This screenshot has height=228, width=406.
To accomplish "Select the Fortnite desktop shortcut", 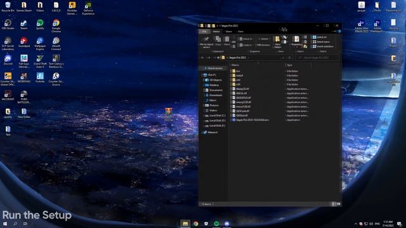I will click(x=40, y=77).
